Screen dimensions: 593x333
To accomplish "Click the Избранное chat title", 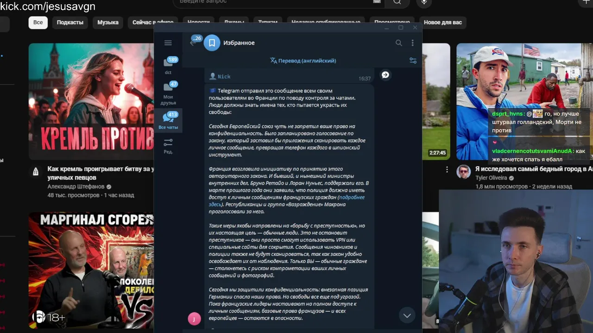I will [x=239, y=43].
